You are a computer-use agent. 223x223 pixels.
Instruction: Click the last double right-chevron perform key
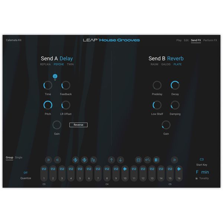175,160
